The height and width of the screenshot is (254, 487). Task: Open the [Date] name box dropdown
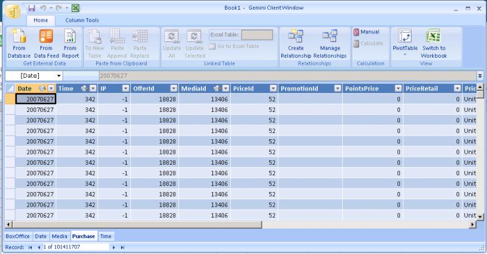pyautogui.click(x=58, y=75)
